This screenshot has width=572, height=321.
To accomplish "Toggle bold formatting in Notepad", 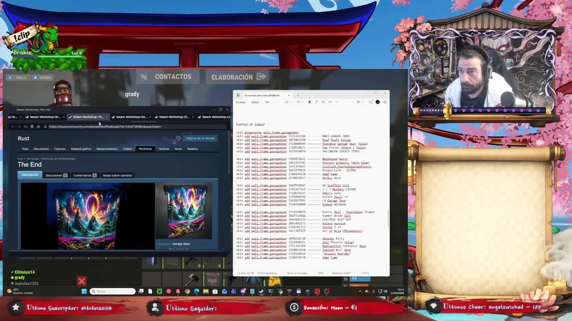I will (310, 102).
